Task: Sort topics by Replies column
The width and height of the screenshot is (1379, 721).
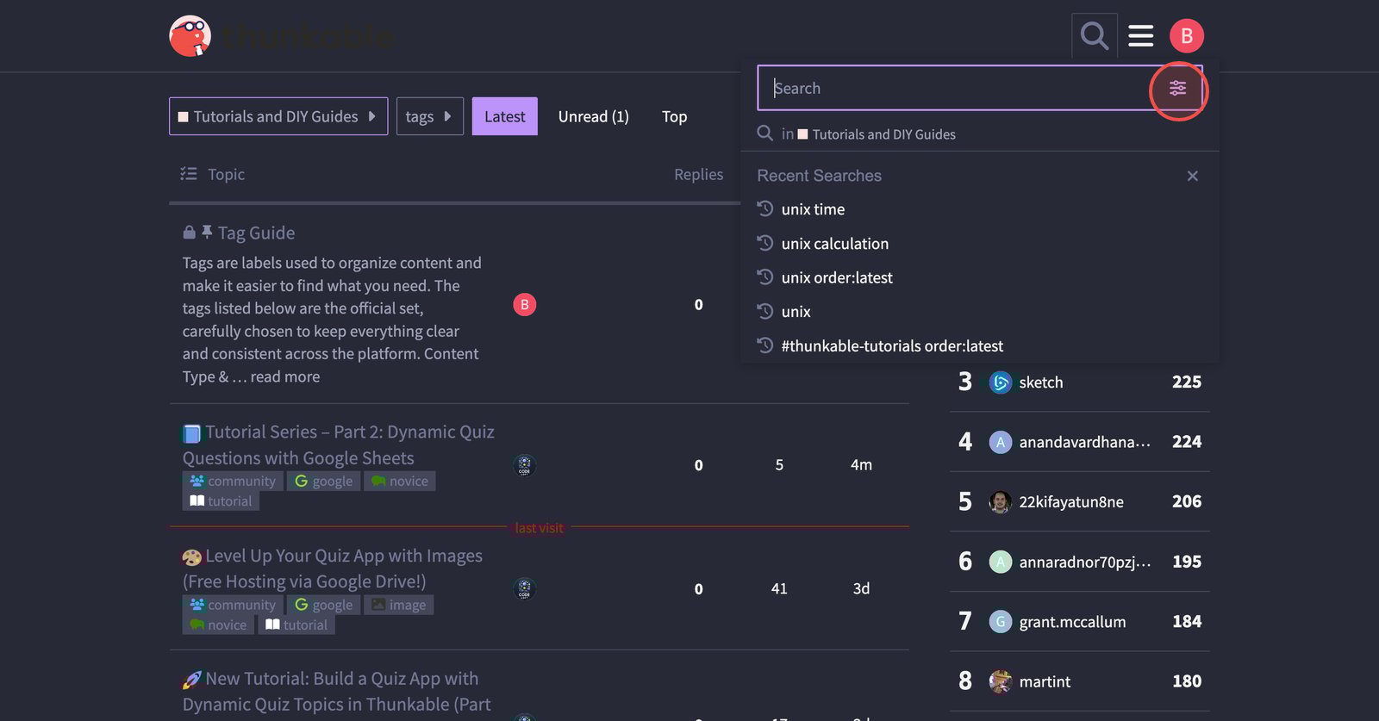Action: (x=698, y=174)
